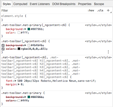Open the Event Listeners tab
Image resolution: width=113 pixels, height=107 pixels.
[40, 4]
